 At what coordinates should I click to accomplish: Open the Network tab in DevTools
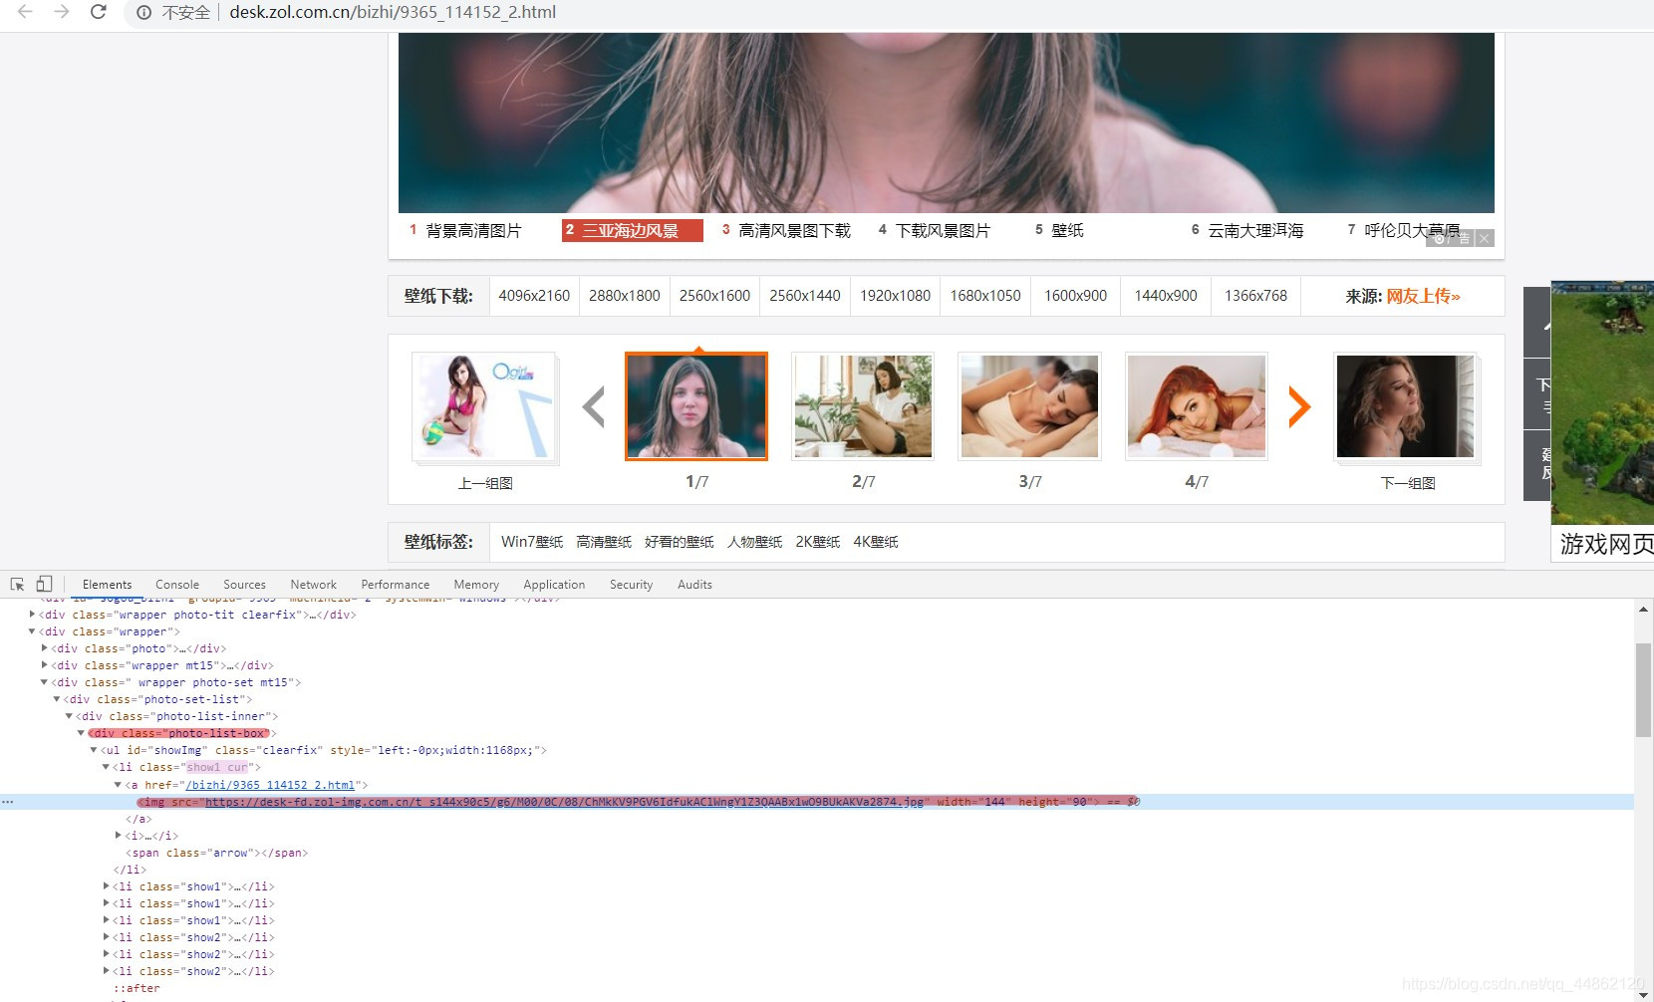tap(313, 584)
